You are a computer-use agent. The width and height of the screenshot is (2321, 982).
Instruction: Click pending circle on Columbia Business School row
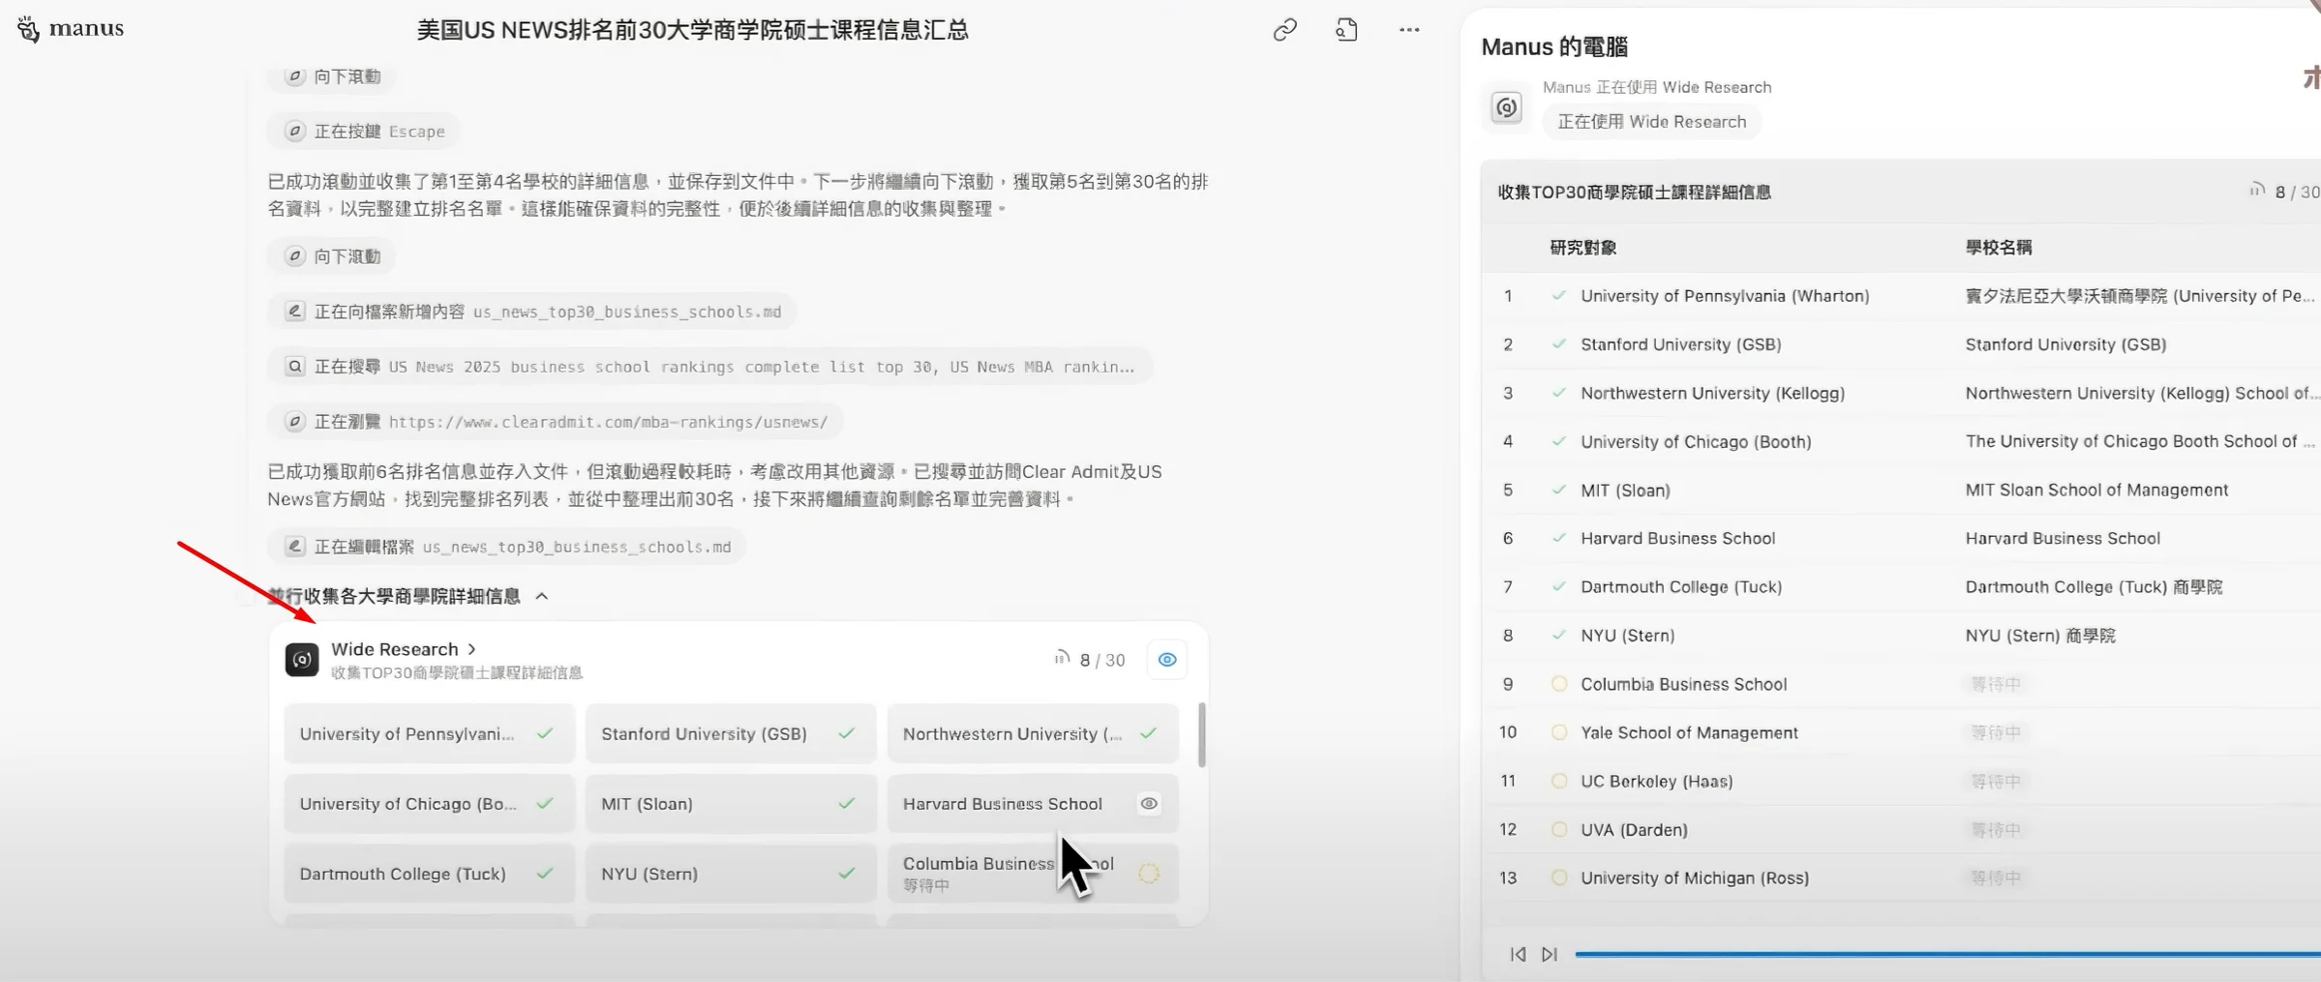point(1559,684)
